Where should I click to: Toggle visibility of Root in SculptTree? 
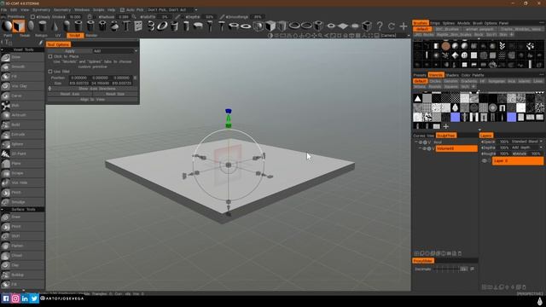click(x=421, y=142)
